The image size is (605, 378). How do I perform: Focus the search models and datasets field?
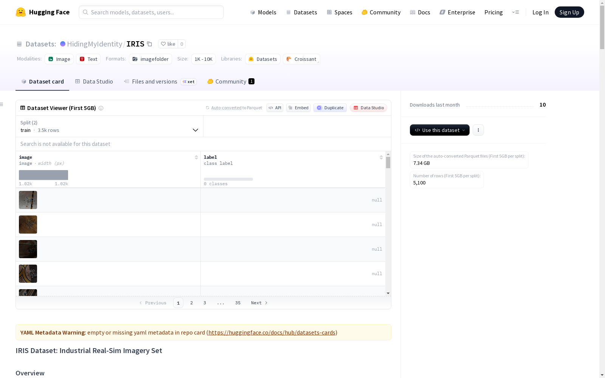point(151,12)
